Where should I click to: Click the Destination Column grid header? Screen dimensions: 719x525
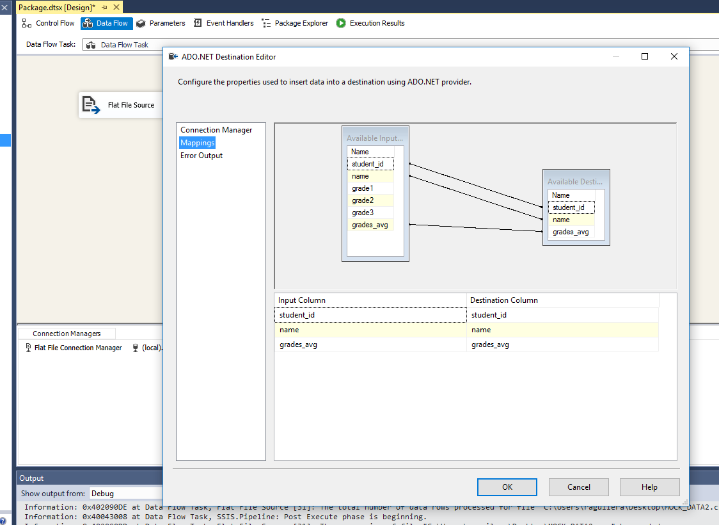[x=563, y=300]
